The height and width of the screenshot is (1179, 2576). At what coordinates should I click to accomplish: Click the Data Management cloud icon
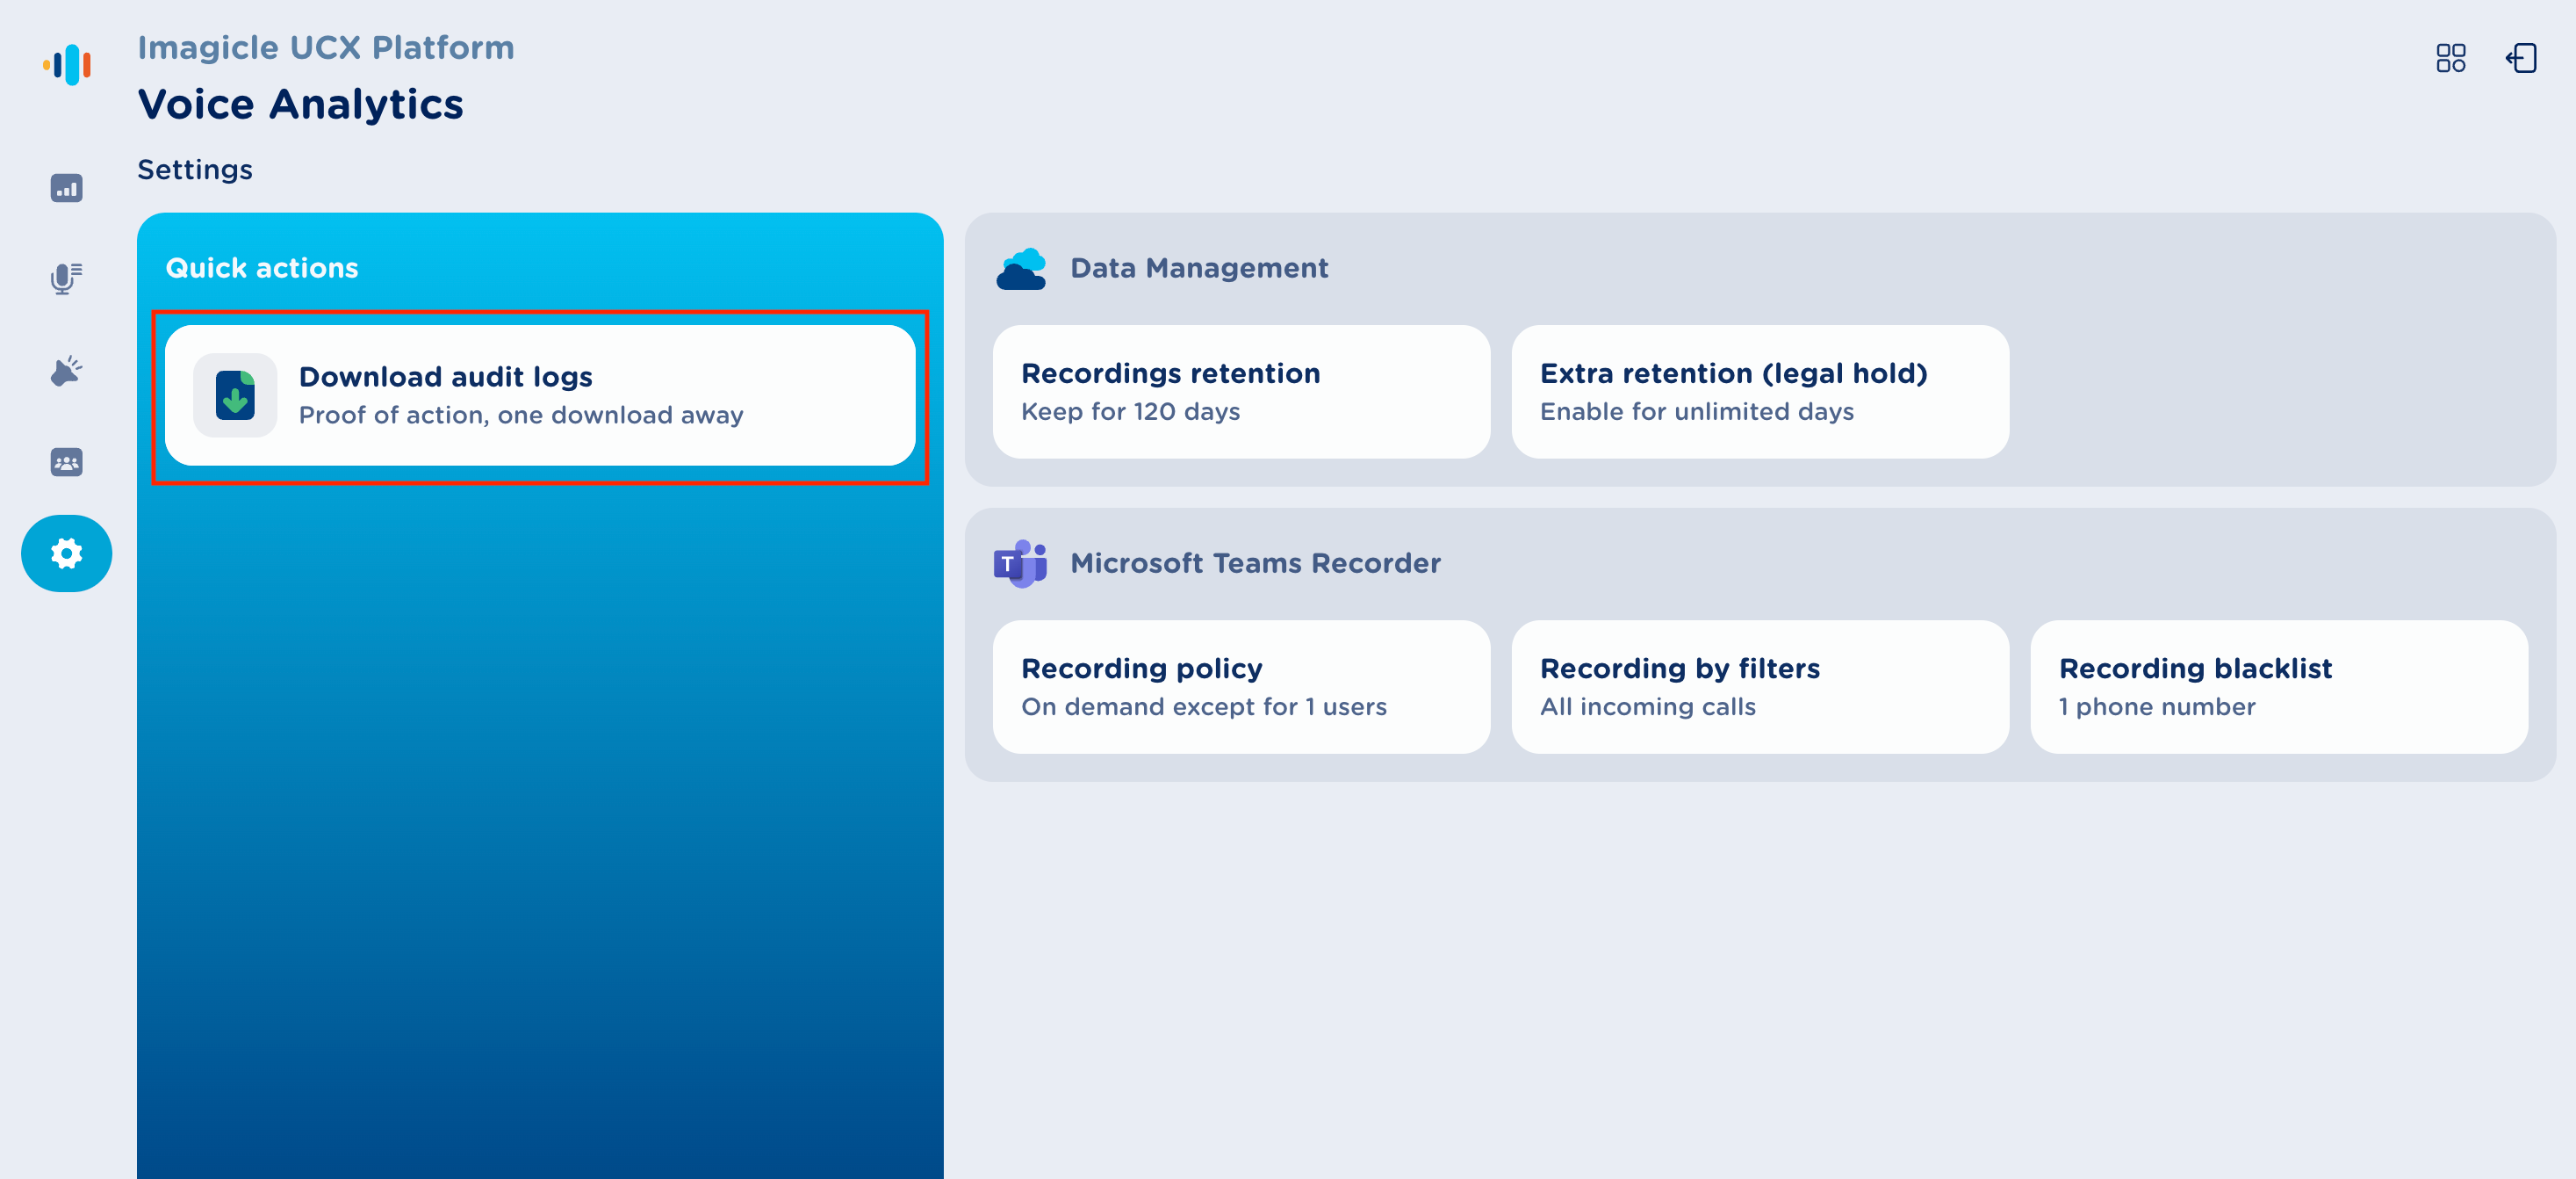pos(1020,269)
